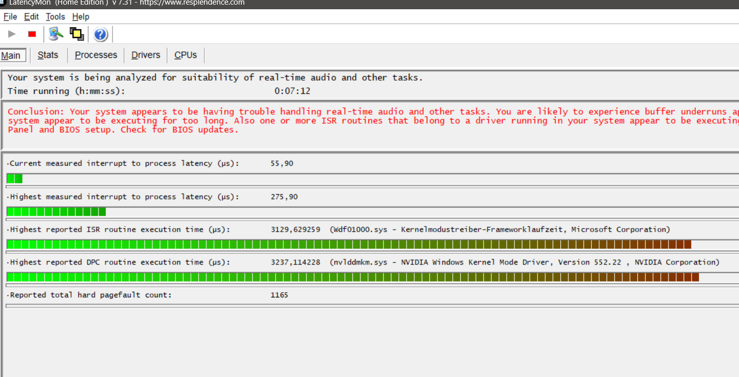
Task: Click the hard pagefault count bar
Action: (372, 306)
